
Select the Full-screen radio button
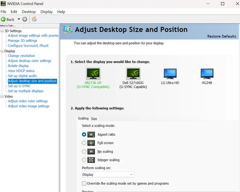point(84,143)
